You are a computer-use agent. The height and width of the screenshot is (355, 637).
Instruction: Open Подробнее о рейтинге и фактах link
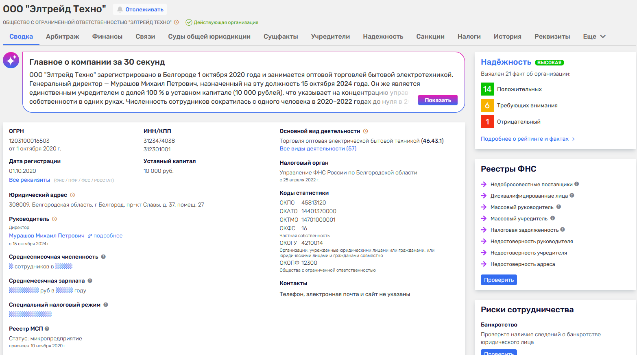pos(528,139)
